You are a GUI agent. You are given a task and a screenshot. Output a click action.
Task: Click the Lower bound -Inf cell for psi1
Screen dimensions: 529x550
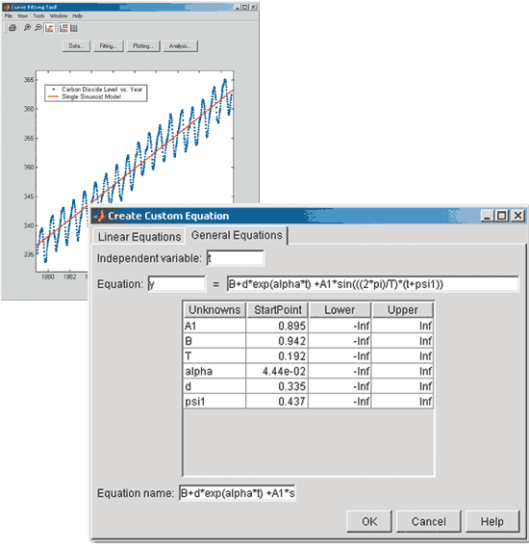click(340, 402)
